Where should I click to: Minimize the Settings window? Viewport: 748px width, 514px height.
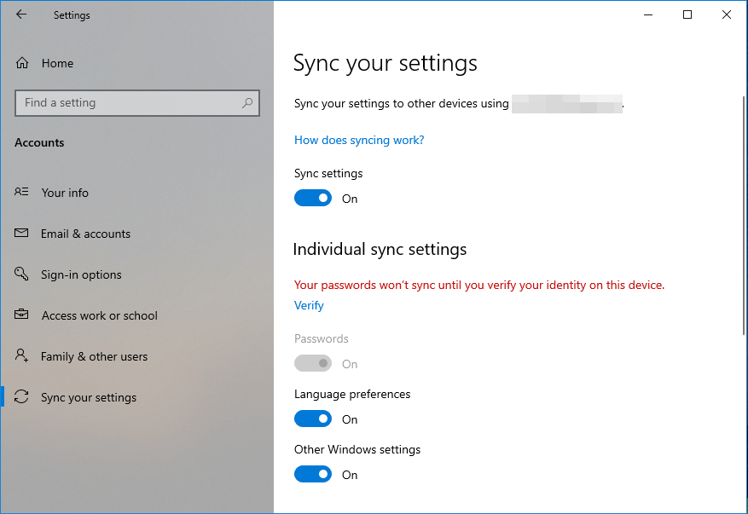click(x=648, y=14)
